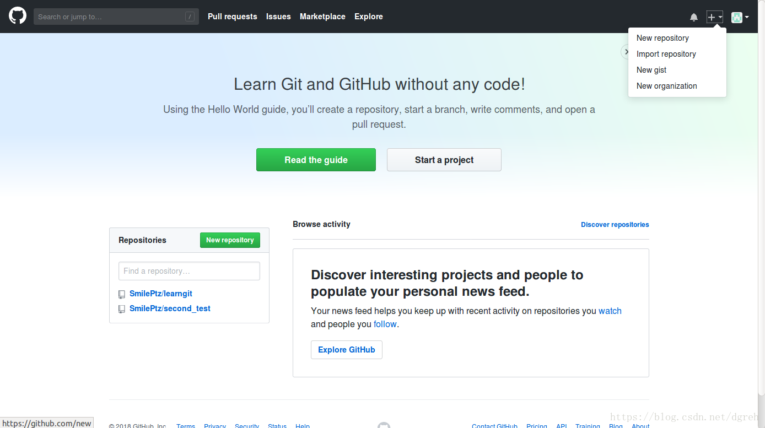The height and width of the screenshot is (428, 765).
Task: Click the Repositories panel heading
Action: pos(142,240)
